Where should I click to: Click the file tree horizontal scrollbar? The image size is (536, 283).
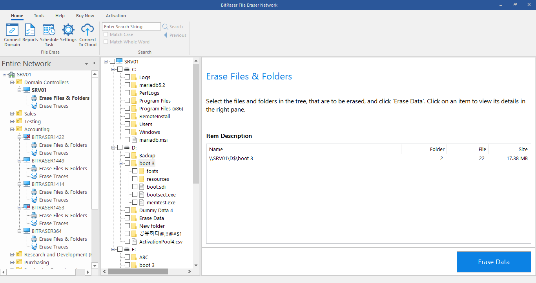coord(138,271)
